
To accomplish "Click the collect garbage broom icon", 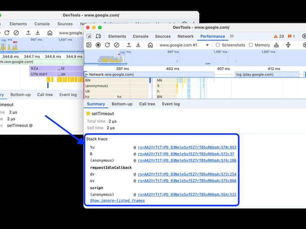I will point(276,45).
